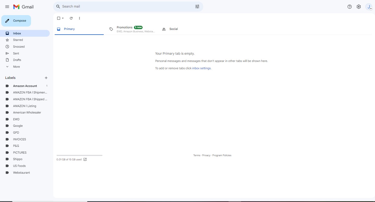Open the Program Policies link
This screenshot has height=202, width=375.
222,155
